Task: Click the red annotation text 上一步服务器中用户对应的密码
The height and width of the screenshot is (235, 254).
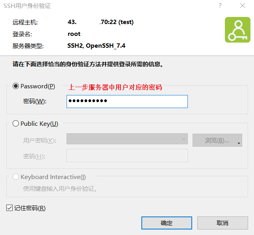Action: point(115,87)
